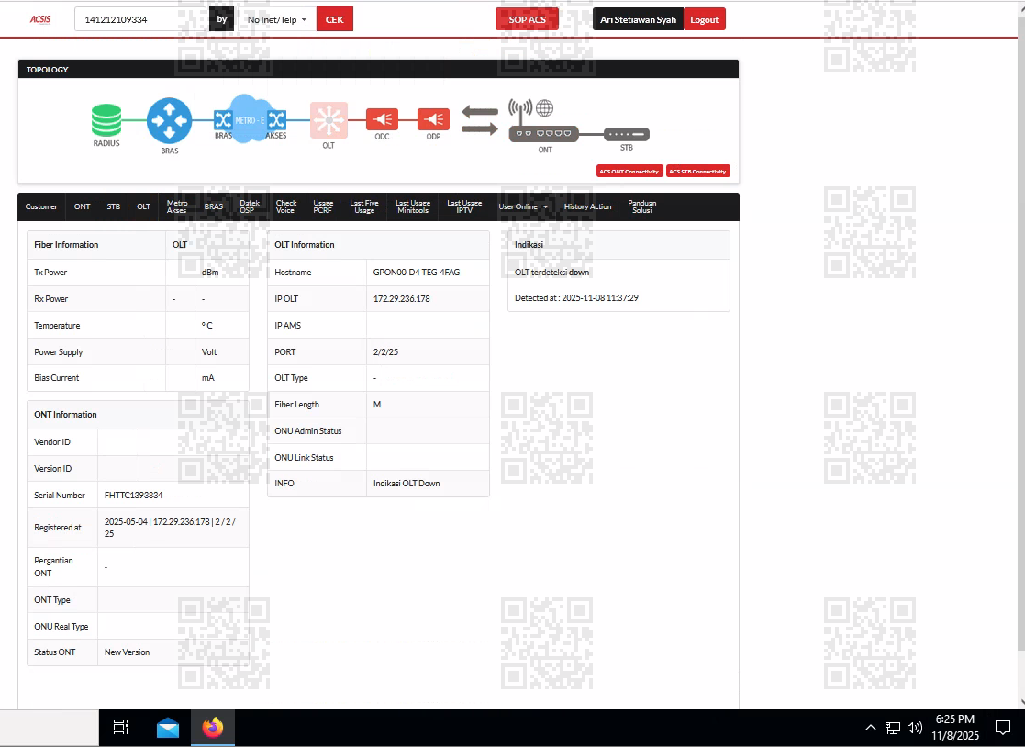Open the notification center

1003,728
